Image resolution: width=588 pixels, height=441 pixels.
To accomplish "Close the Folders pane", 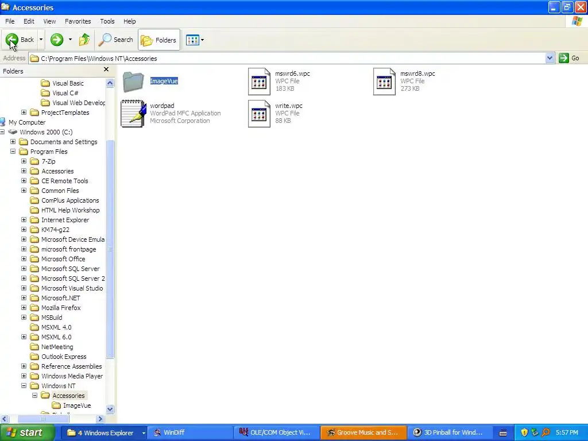I will click(x=106, y=69).
